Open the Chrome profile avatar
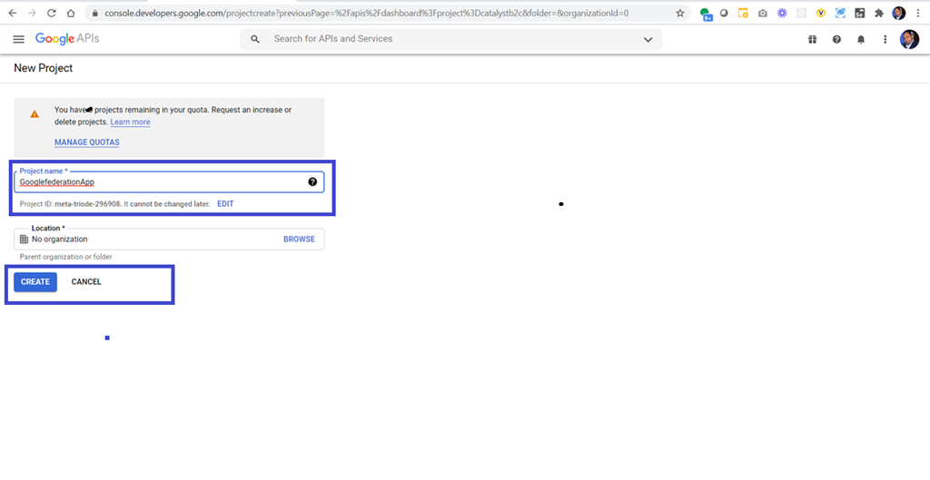930x480 pixels. coord(898,13)
